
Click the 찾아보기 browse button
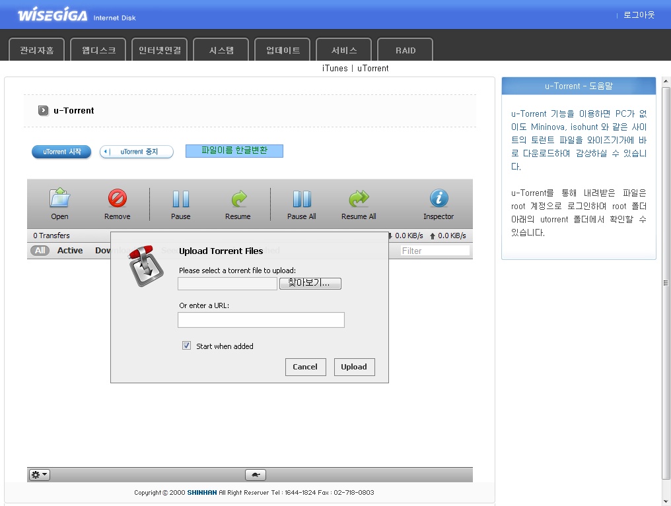tap(310, 283)
